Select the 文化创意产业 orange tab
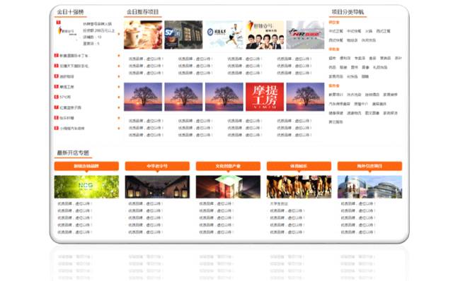 [x=228, y=166]
